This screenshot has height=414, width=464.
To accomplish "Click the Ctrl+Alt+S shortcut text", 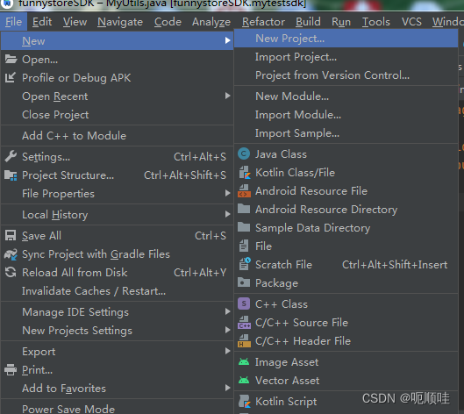I will 200,156.
